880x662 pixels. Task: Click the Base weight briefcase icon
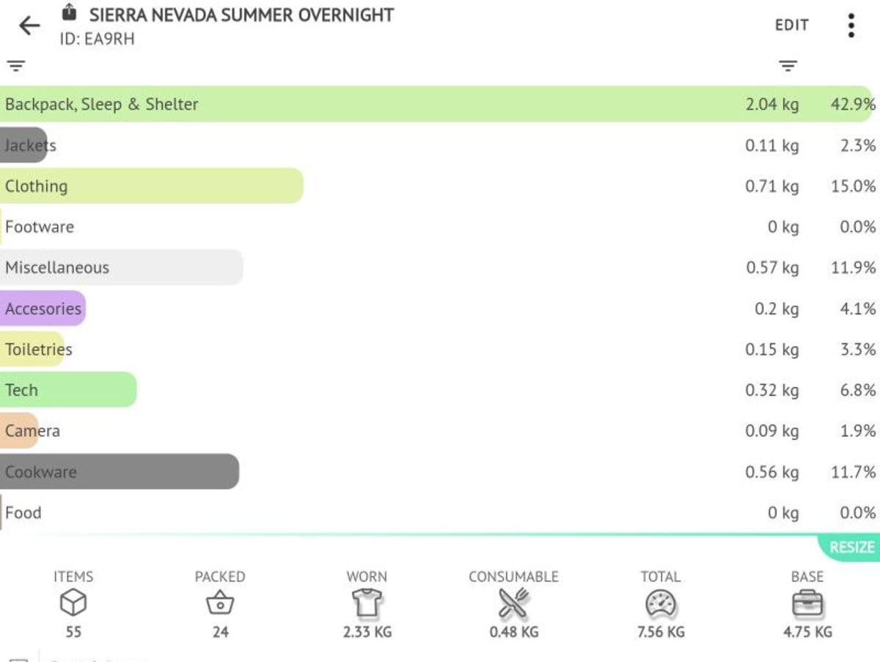click(x=806, y=603)
